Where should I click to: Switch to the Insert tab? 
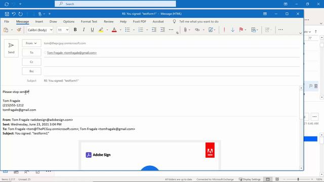click(39, 21)
